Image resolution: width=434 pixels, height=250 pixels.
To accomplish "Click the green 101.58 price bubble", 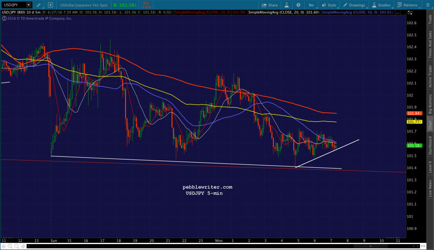I will [415, 146].
